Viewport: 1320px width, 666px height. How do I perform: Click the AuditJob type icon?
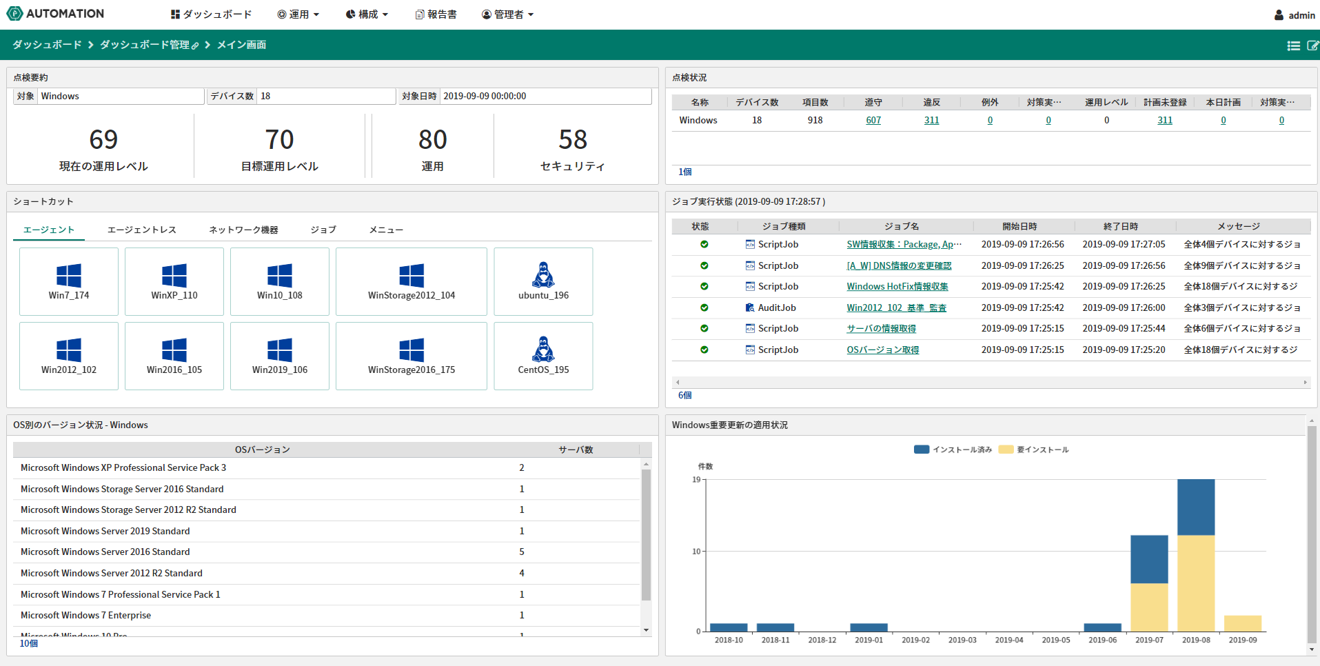pyautogui.click(x=750, y=307)
